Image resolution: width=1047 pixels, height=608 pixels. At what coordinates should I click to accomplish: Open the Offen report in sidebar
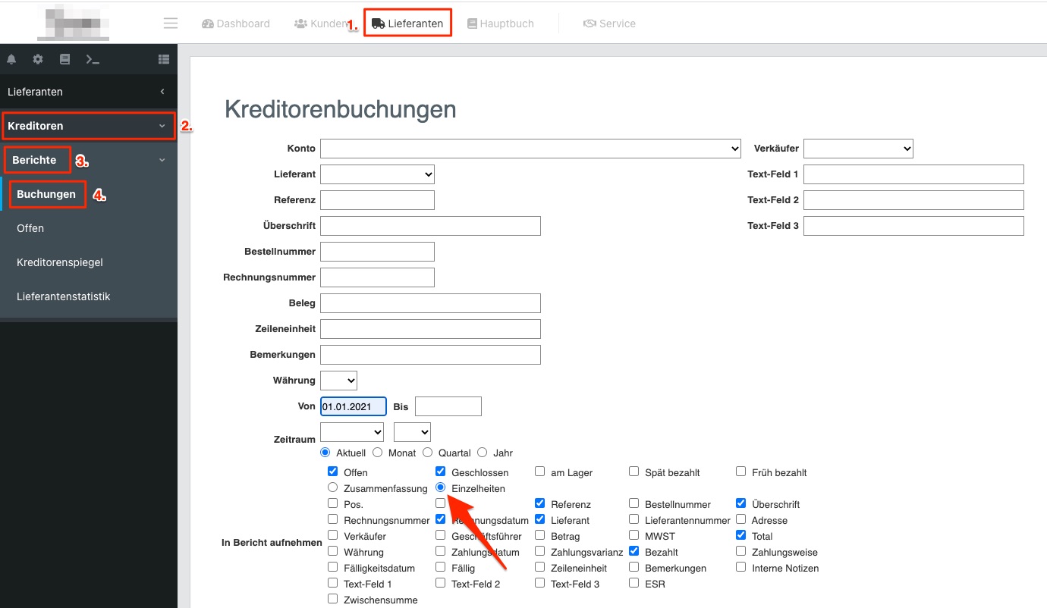click(x=30, y=228)
